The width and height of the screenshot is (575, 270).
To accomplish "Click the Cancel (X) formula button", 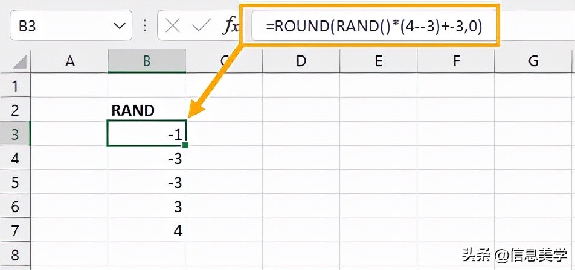I will click(x=172, y=26).
